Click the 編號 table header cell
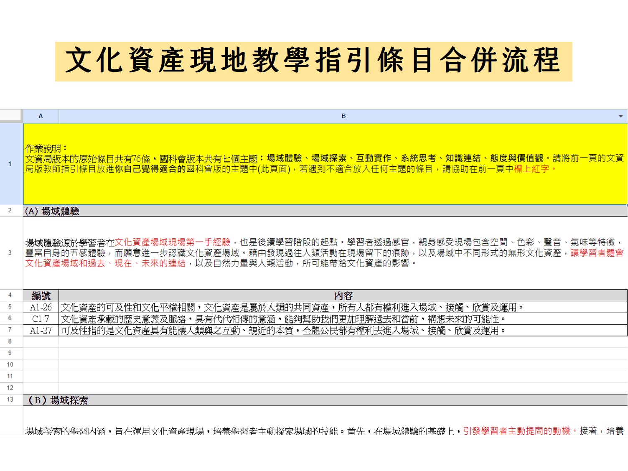 (41, 295)
